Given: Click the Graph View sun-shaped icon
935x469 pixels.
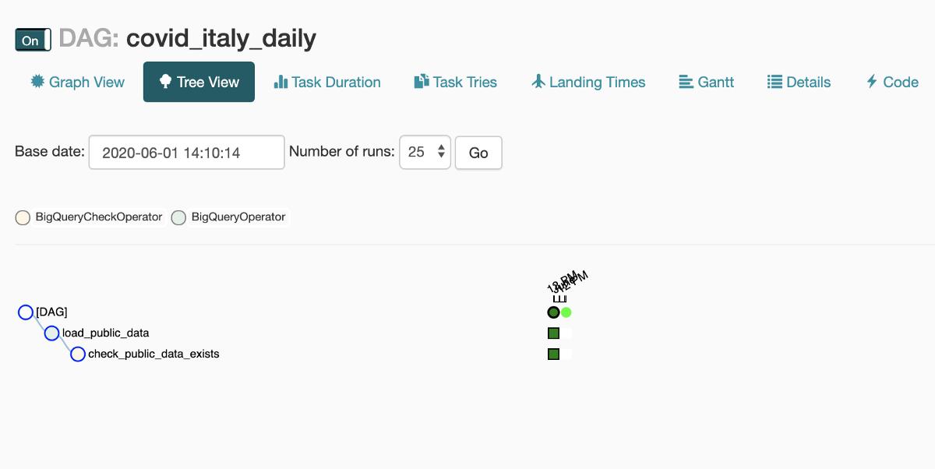Looking at the screenshot, I should pyautogui.click(x=37, y=82).
